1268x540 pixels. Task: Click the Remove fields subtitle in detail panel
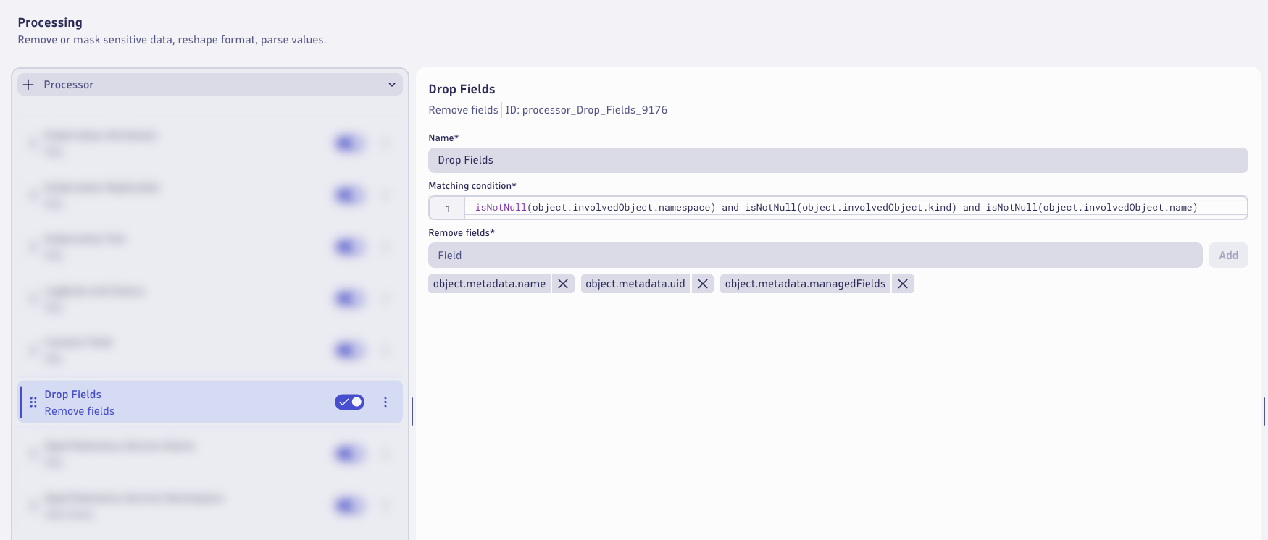(463, 110)
